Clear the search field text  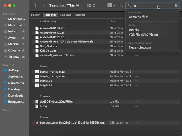tap(176, 5)
